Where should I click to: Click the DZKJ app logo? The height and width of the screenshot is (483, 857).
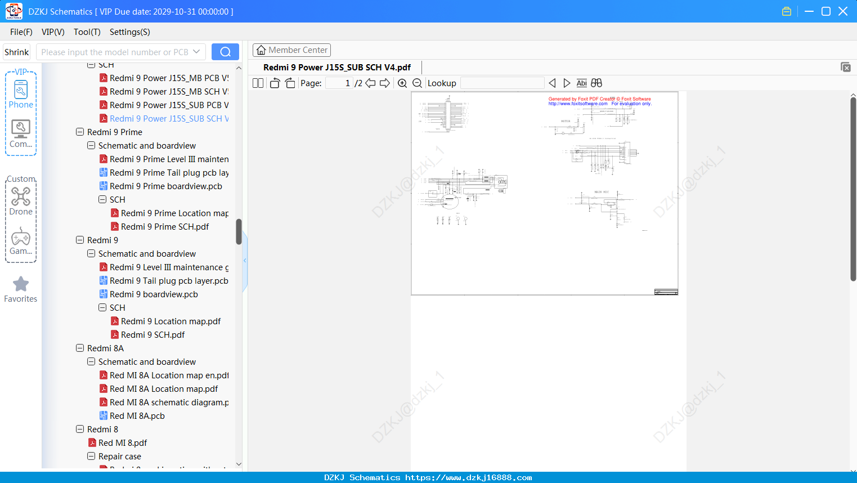[14, 11]
